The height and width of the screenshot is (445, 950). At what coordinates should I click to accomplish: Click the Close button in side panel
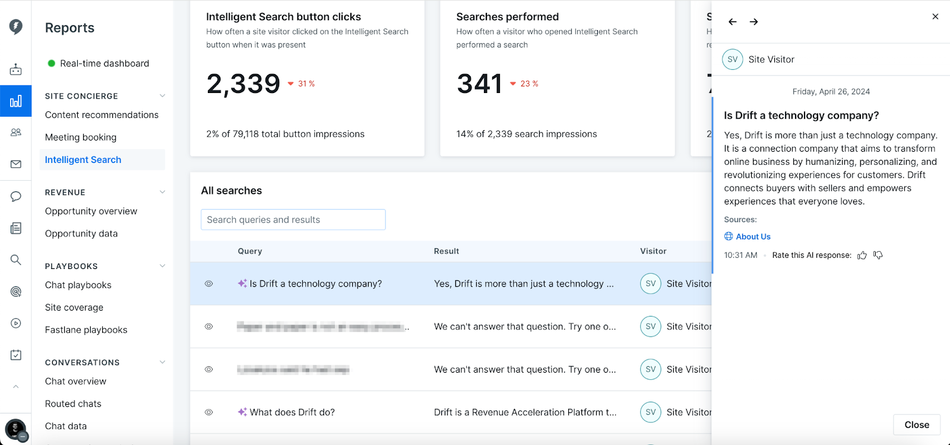pyautogui.click(x=917, y=425)
